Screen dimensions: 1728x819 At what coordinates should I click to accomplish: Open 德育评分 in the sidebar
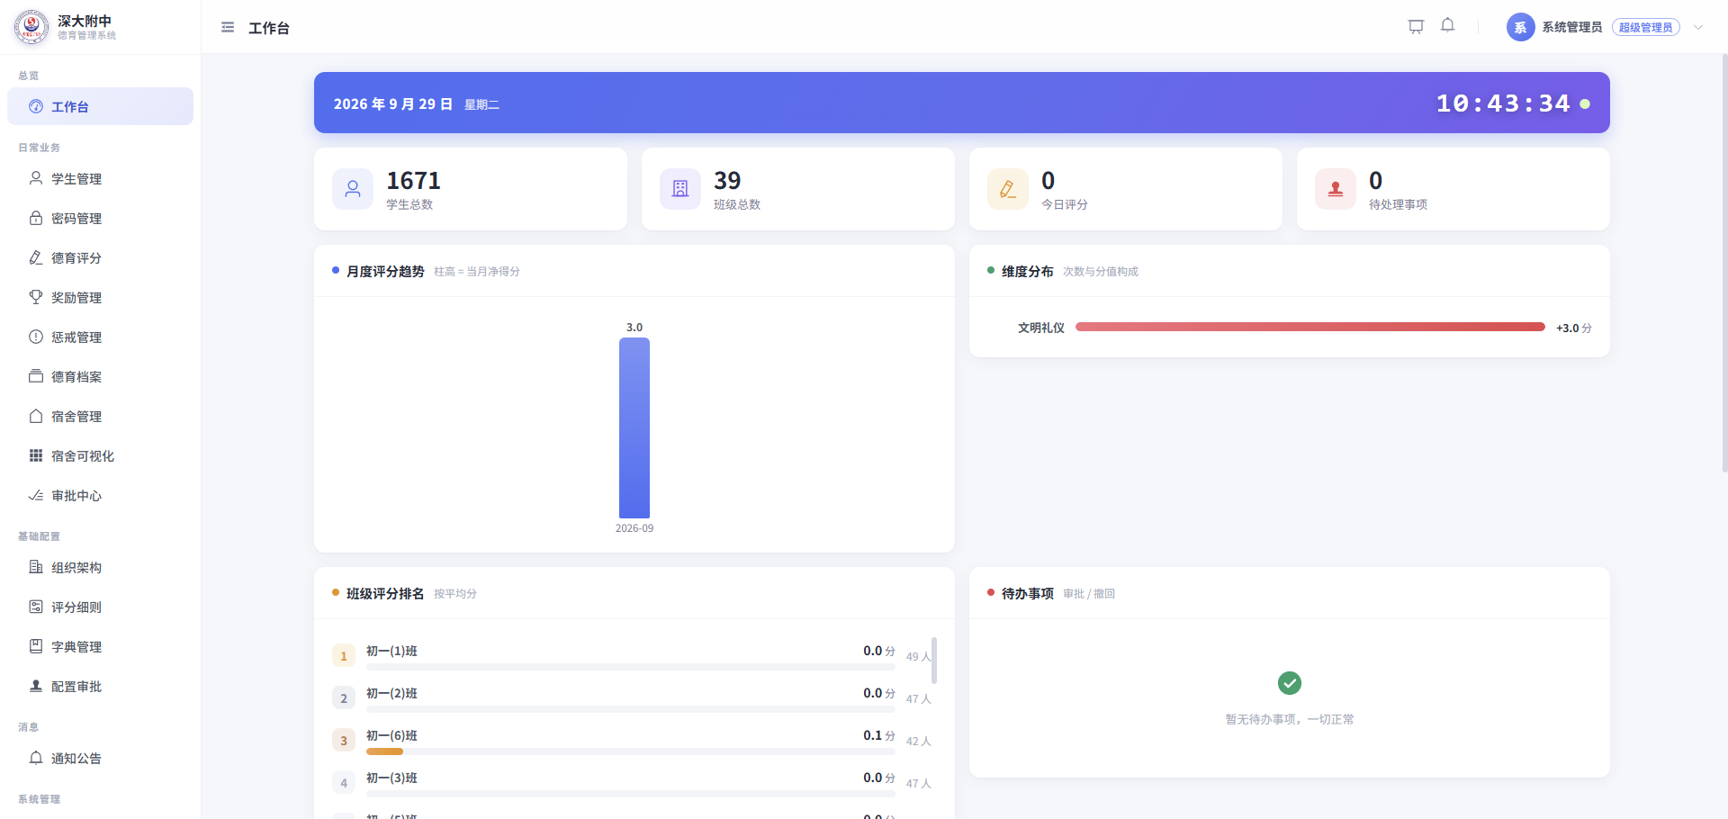tap(100, 257)
